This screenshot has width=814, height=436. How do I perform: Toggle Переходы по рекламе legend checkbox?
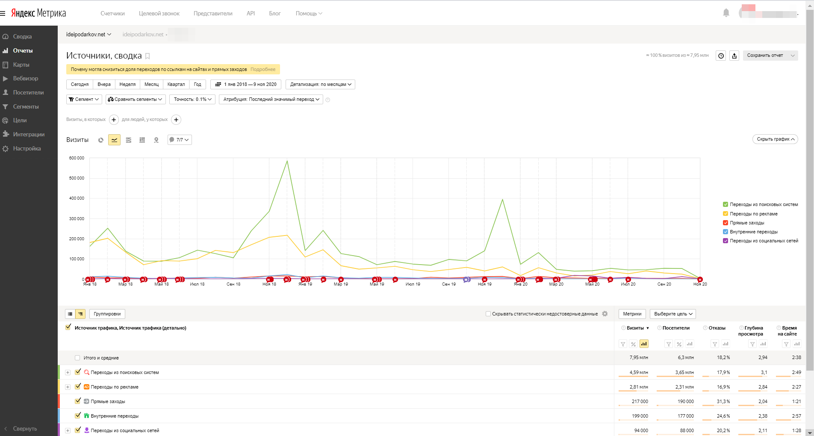pyautogui.click(x=726, y=214)
